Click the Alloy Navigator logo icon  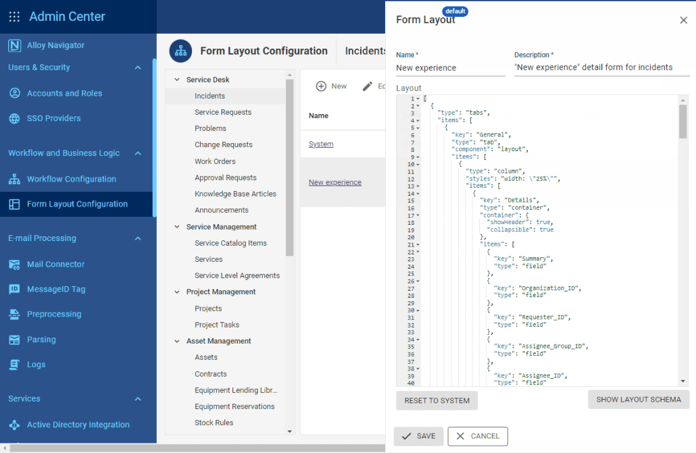14,45
